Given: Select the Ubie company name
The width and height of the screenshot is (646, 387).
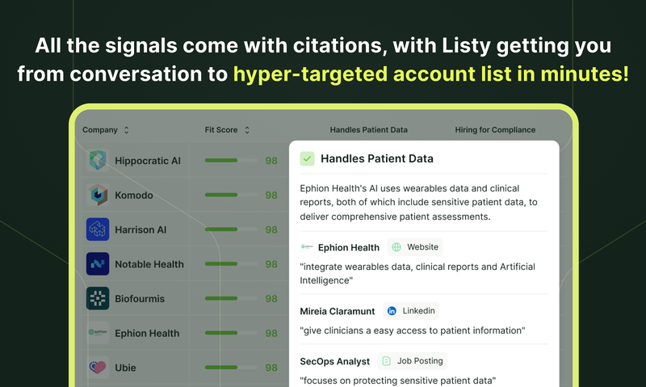Looking at the screenshot, I should click(125, 368).
